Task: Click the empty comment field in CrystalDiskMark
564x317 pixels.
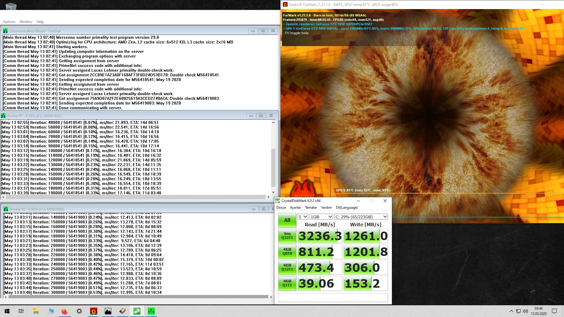Action: tap(333, 297)
